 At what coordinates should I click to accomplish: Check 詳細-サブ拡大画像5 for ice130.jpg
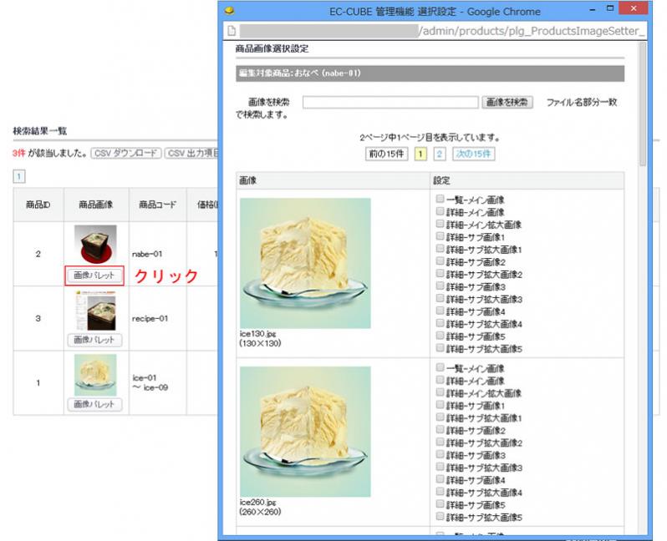tap(440, 348)
